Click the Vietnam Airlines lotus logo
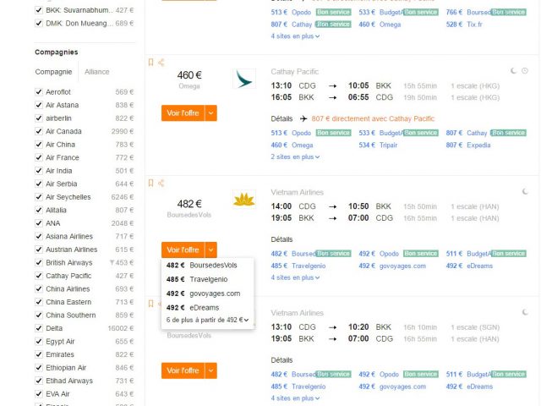 click(243, 200)
